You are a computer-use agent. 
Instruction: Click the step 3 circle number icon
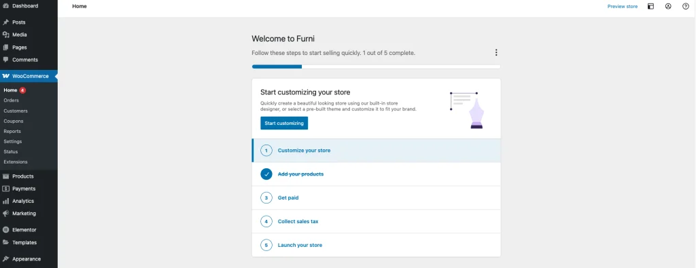point(266,198)
